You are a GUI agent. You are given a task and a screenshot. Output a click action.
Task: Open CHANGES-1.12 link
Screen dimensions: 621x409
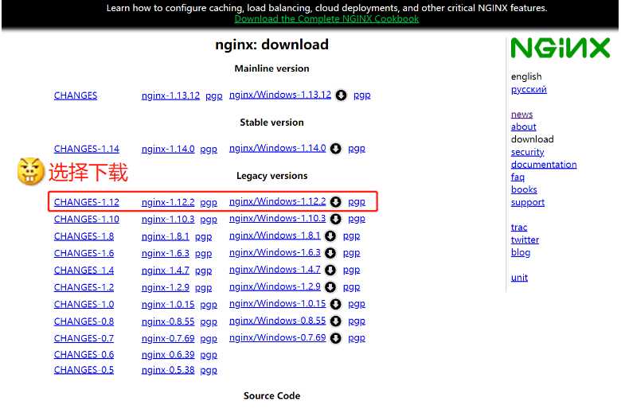[87, 202]
